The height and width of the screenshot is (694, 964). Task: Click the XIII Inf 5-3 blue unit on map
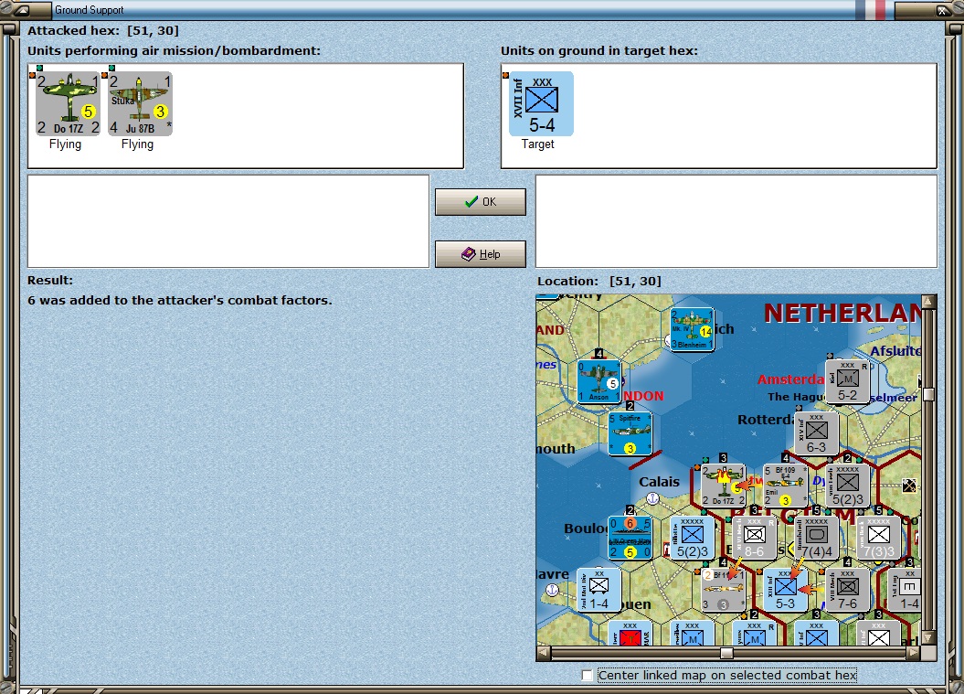point(785,590)
